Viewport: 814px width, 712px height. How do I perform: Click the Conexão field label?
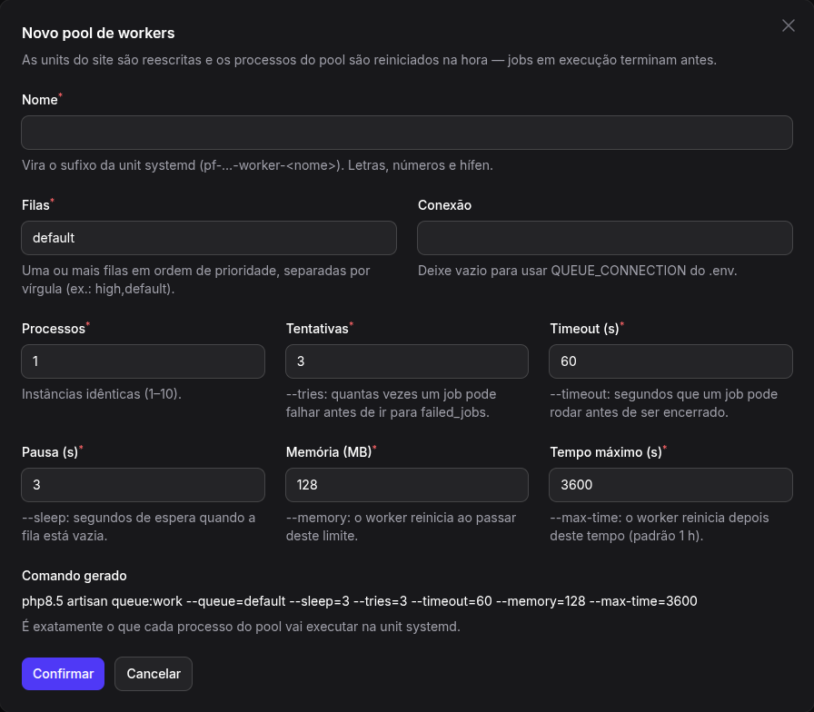[x=444, y=205]
